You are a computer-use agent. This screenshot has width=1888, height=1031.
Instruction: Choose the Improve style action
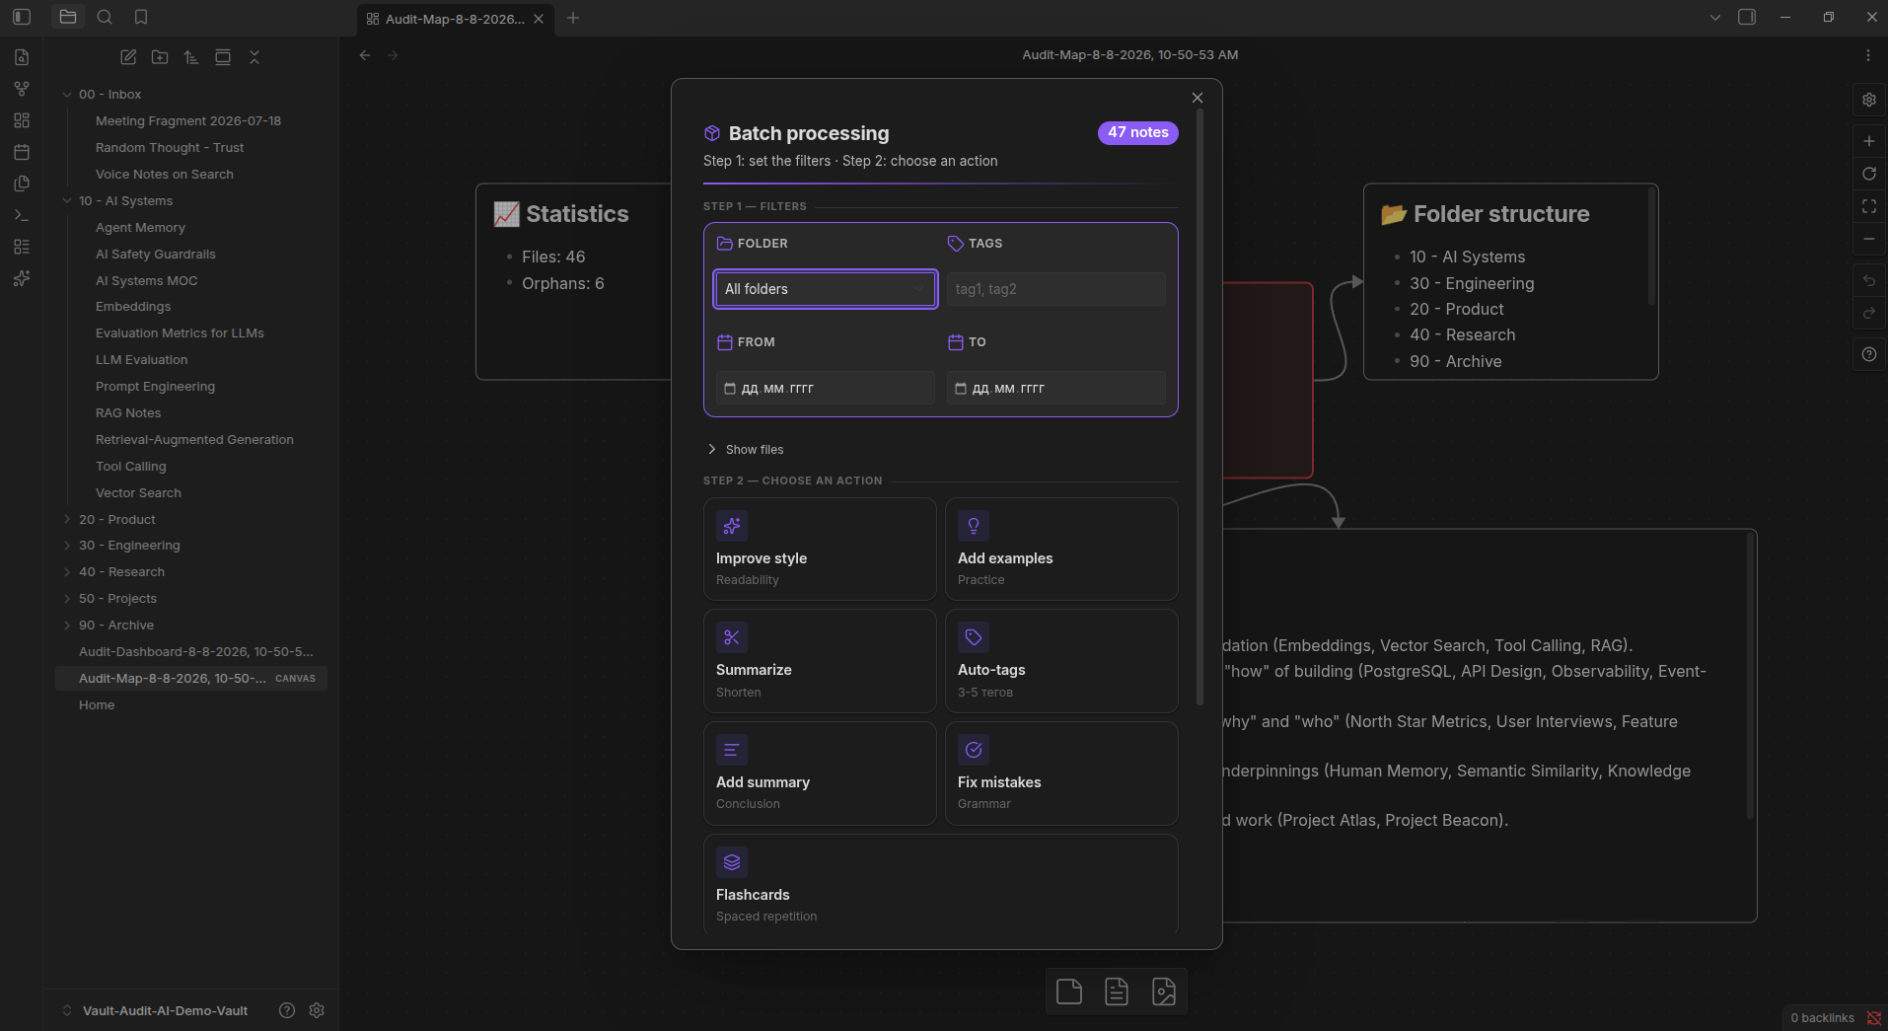pos(820,549)
